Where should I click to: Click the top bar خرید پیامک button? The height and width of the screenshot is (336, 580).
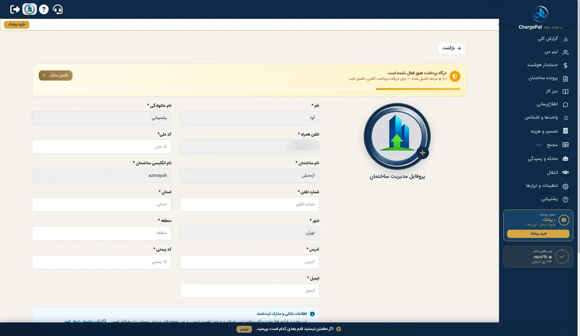tap(17, 24)
